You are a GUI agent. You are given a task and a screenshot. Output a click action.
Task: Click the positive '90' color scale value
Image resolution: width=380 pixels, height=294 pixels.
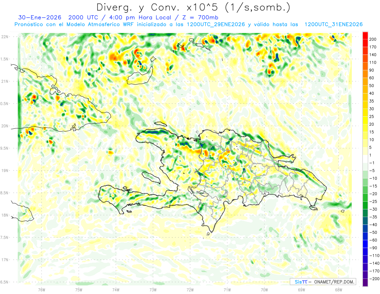(372, 70)
